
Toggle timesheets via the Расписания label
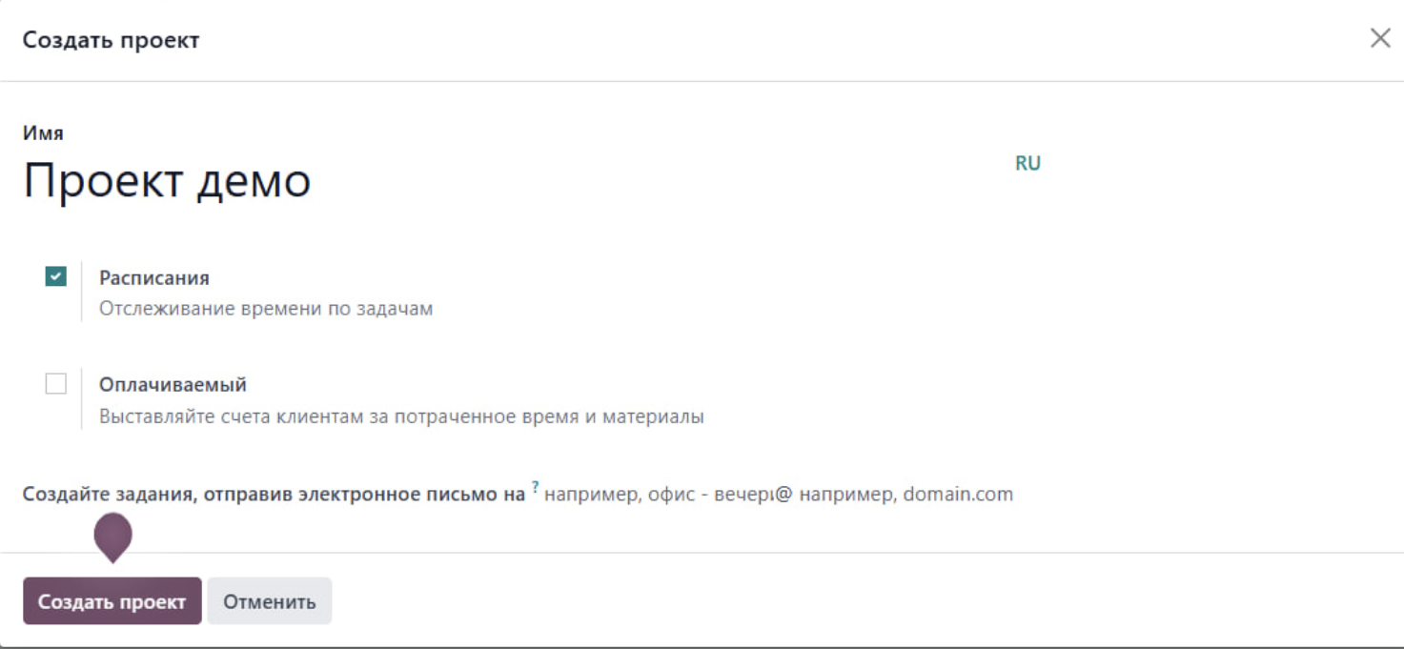pyautogui.click(x=154, y=278)
